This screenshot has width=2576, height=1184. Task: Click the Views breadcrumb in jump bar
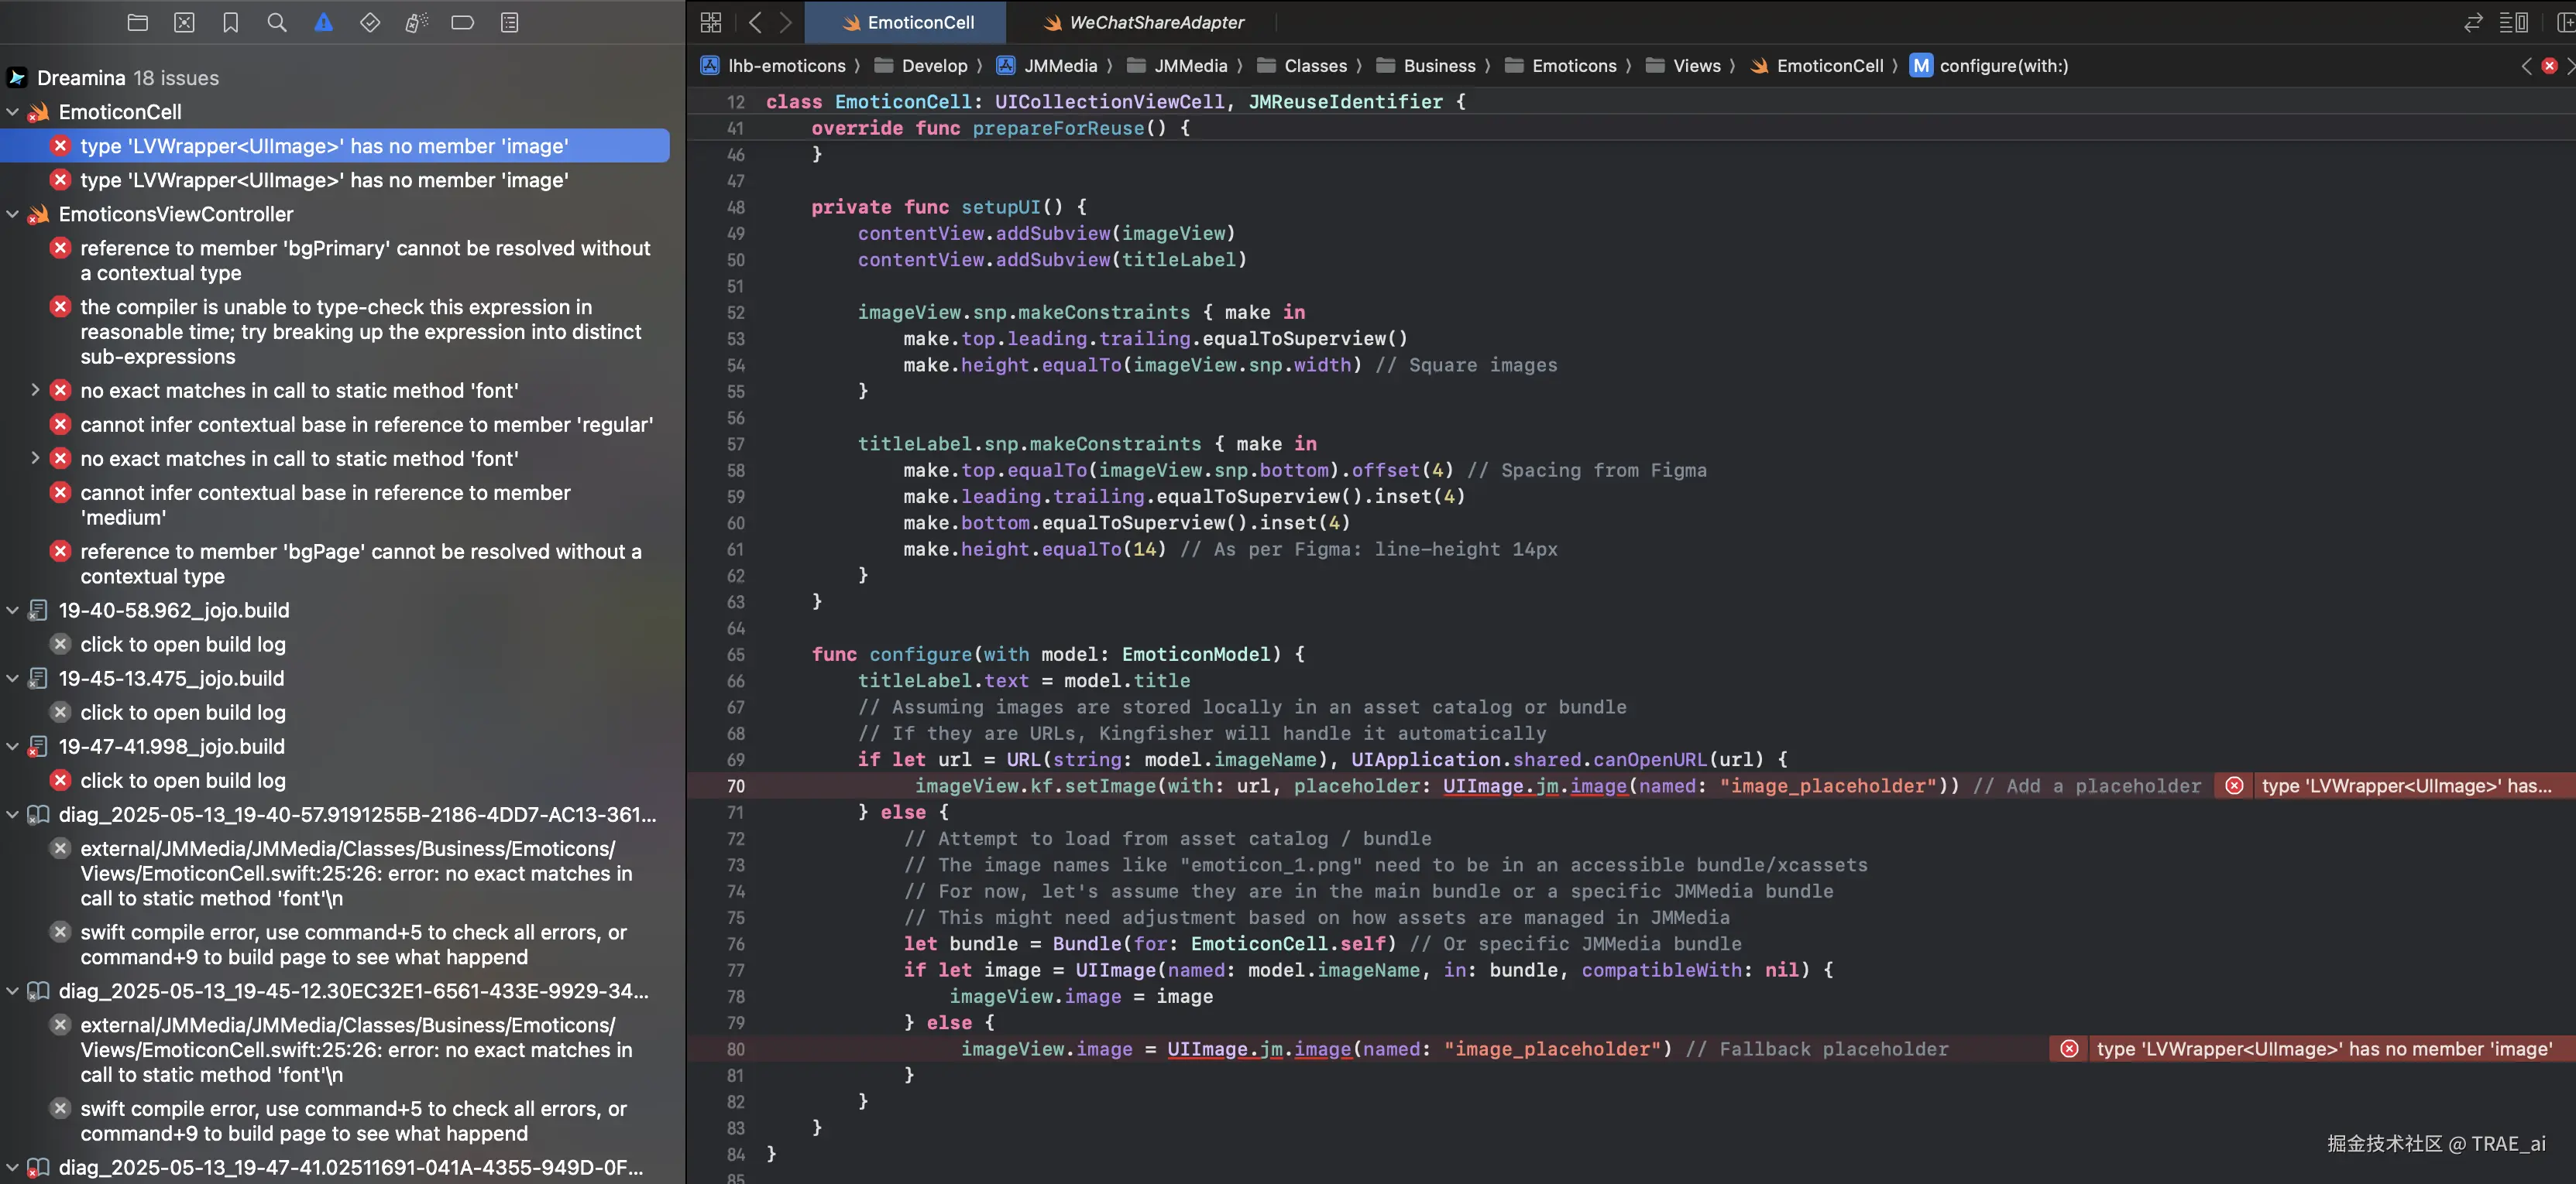pyautogui.click(x=1696, y=66)
